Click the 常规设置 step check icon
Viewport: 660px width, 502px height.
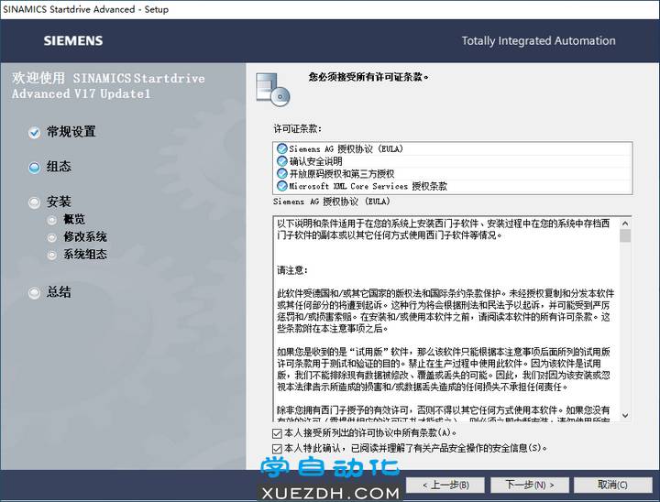(x=34, y=133)
